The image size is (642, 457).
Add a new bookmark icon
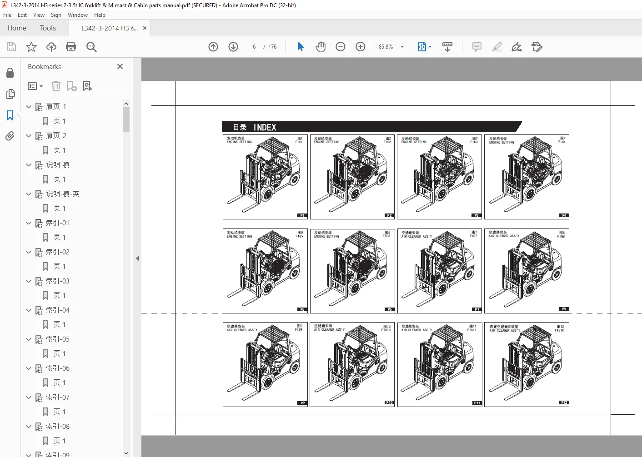[71, 86]
